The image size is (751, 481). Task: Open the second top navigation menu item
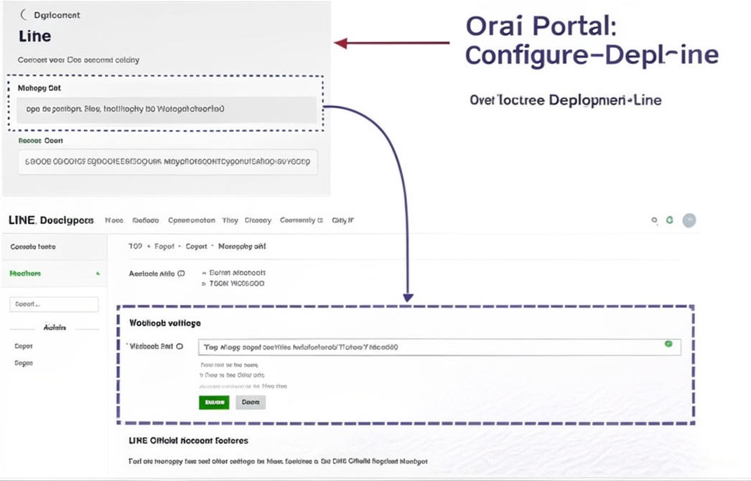(146, 220)
